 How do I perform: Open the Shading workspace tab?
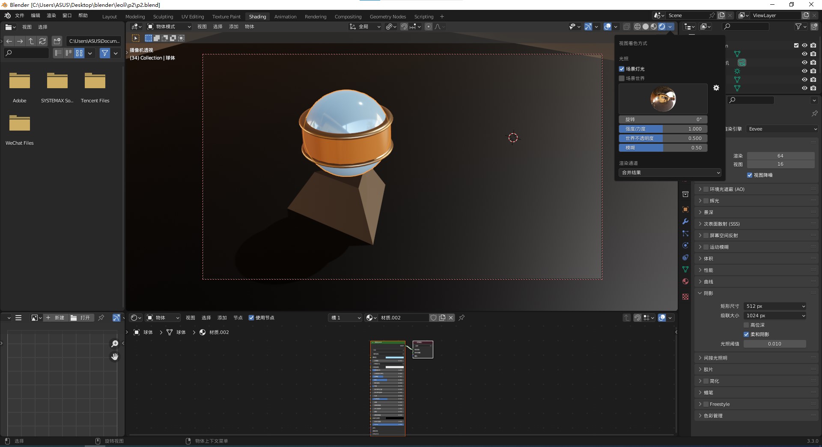click(257, 17)
